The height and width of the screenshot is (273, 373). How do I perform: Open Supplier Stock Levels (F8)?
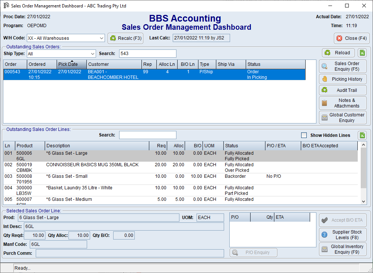[x=342, y=234]
